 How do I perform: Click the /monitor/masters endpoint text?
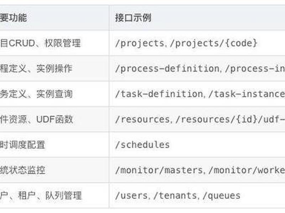tap(159, 170)
